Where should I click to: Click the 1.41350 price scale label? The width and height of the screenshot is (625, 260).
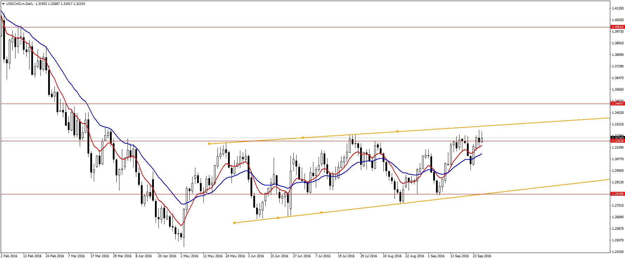[618, 8]
